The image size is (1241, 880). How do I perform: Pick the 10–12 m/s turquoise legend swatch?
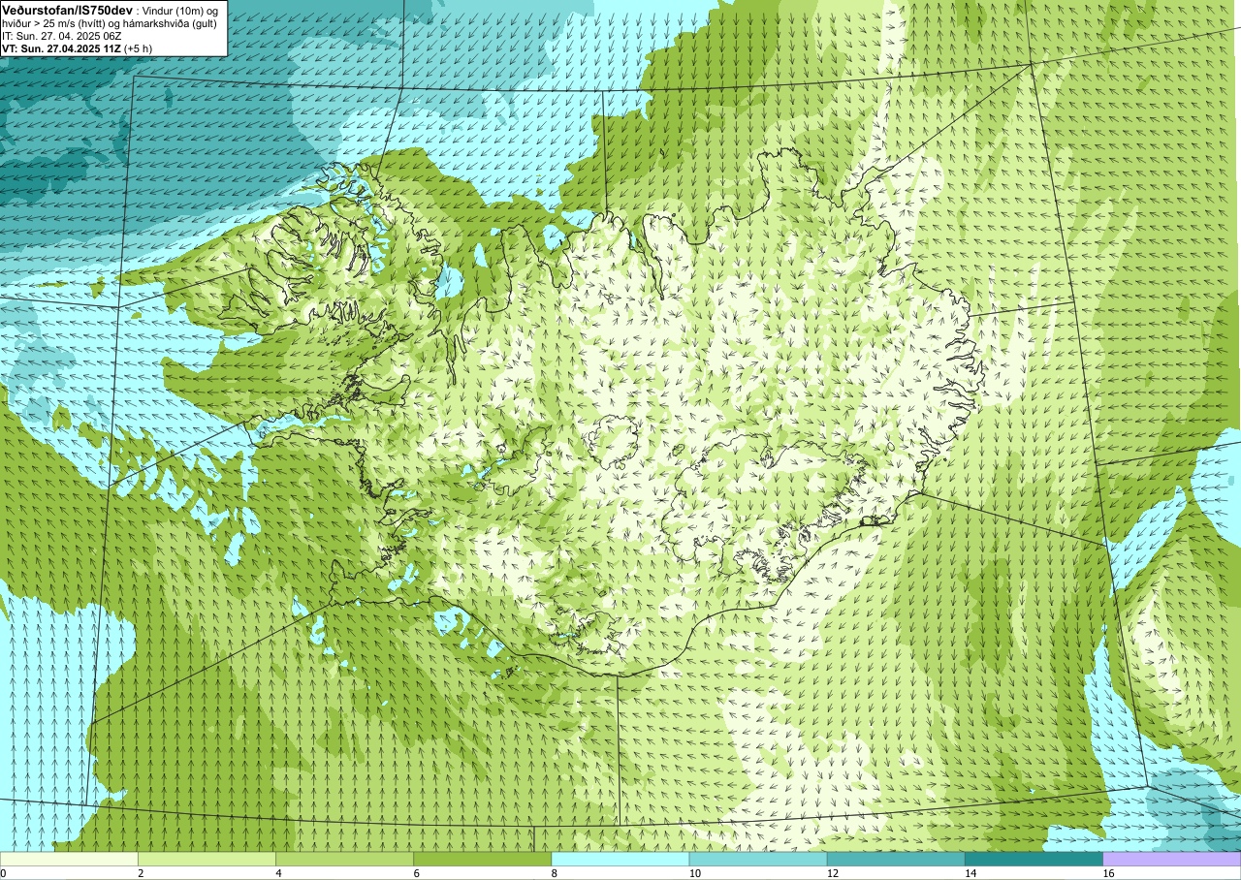click(758, 859)
